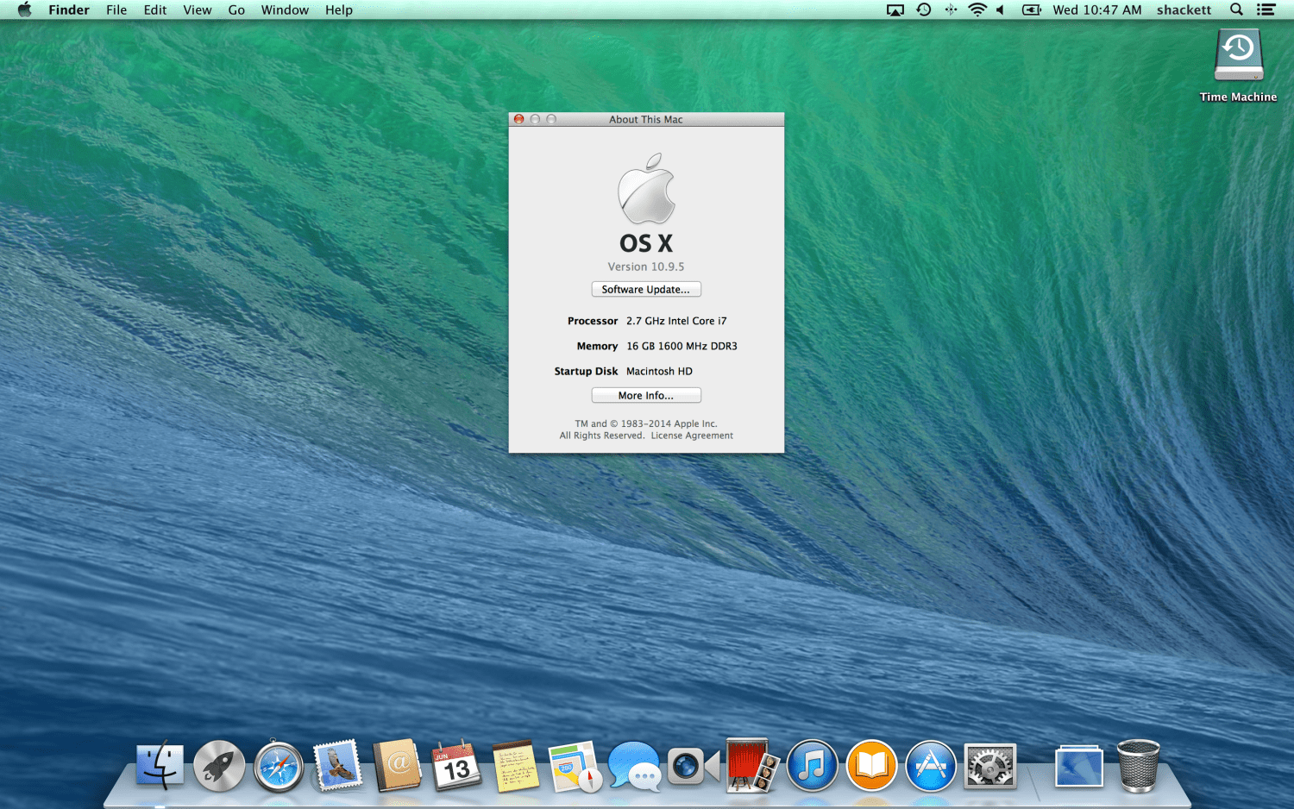1294x809 pixels.
Task: Open Contacts in the Dock
Action: [x=397, y=766]
